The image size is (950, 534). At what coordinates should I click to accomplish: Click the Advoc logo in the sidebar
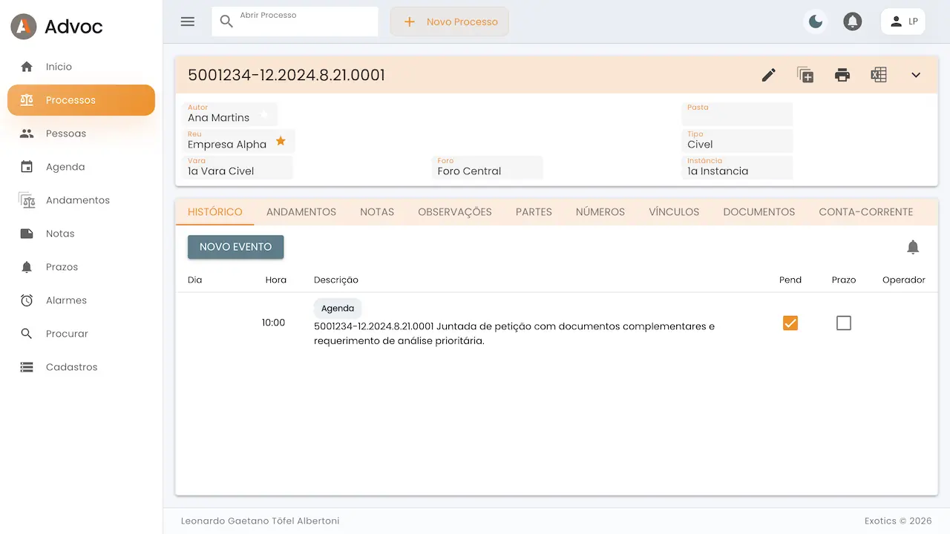point(57,27)
